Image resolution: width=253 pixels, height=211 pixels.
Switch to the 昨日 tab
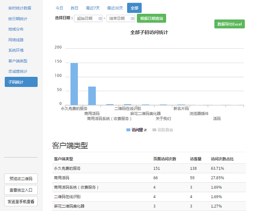click(75, 8)
